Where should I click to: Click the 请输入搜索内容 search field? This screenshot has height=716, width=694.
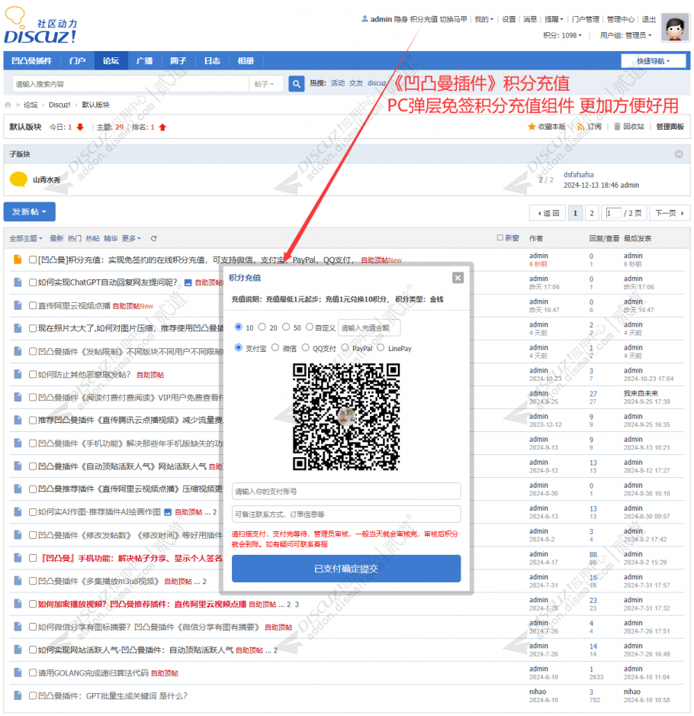click(x=130, y=84)
